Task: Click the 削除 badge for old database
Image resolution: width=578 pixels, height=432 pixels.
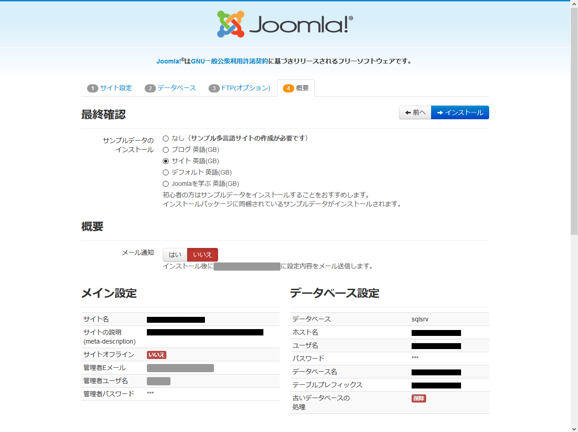Action: (419, 398)
